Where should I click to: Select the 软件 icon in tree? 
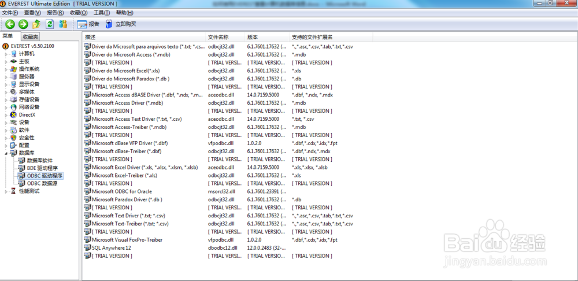pos(13,130)
